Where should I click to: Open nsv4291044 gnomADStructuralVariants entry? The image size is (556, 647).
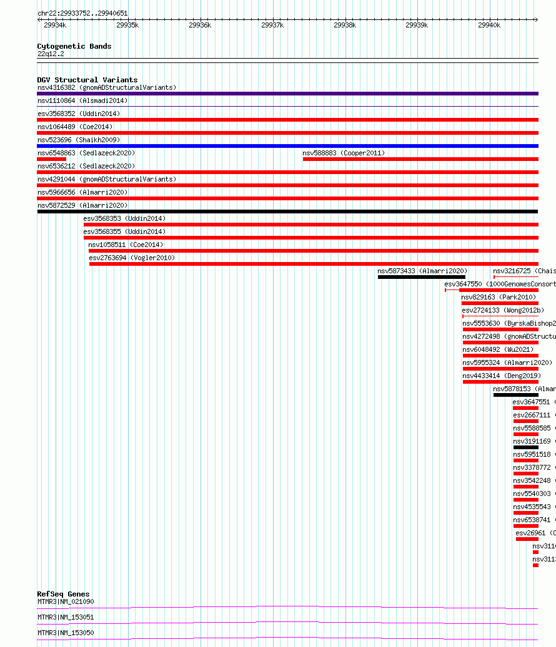pos(107,180)
